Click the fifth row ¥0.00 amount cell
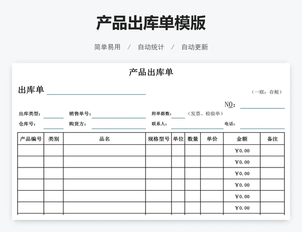302x232 pixels. (x=242, y=196)
